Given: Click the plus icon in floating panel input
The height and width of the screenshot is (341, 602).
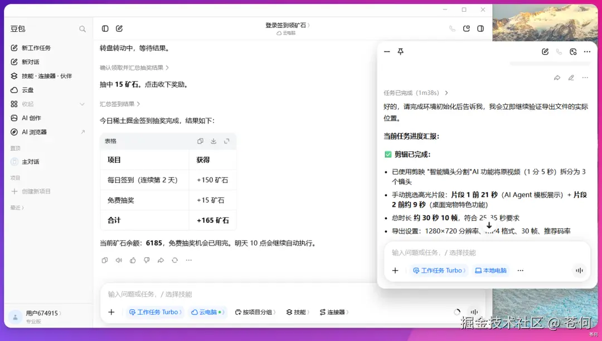Looking at the screenshot, I should [x=395, y=271].
